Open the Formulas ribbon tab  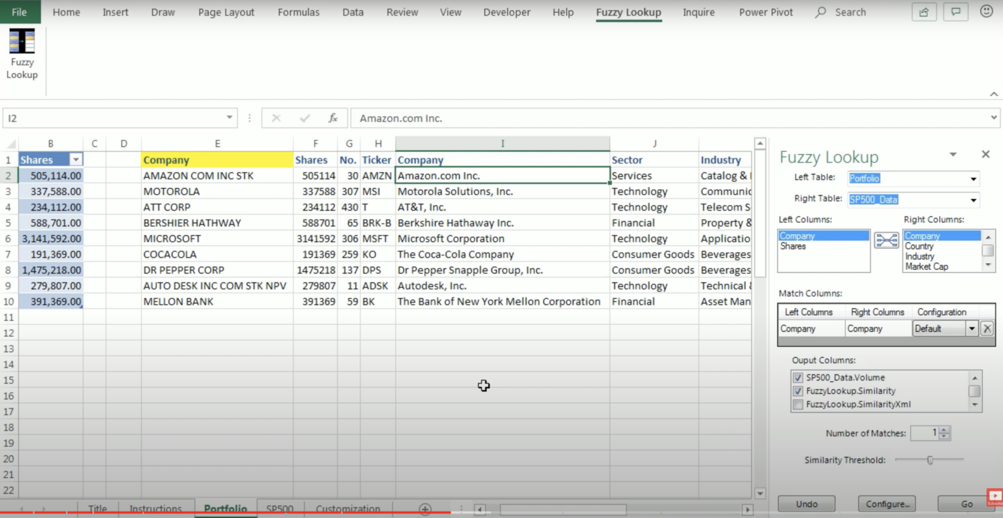pyautogui.click(x=298, y=12)
